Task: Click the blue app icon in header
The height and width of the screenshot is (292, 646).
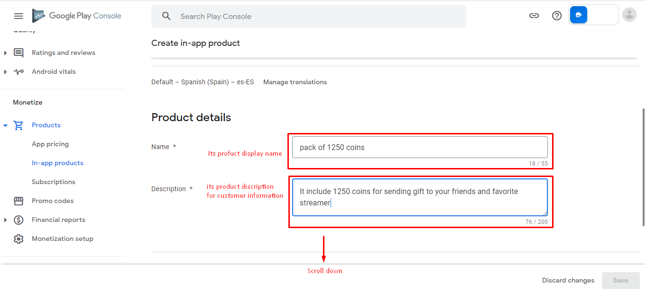Action: 579,15
